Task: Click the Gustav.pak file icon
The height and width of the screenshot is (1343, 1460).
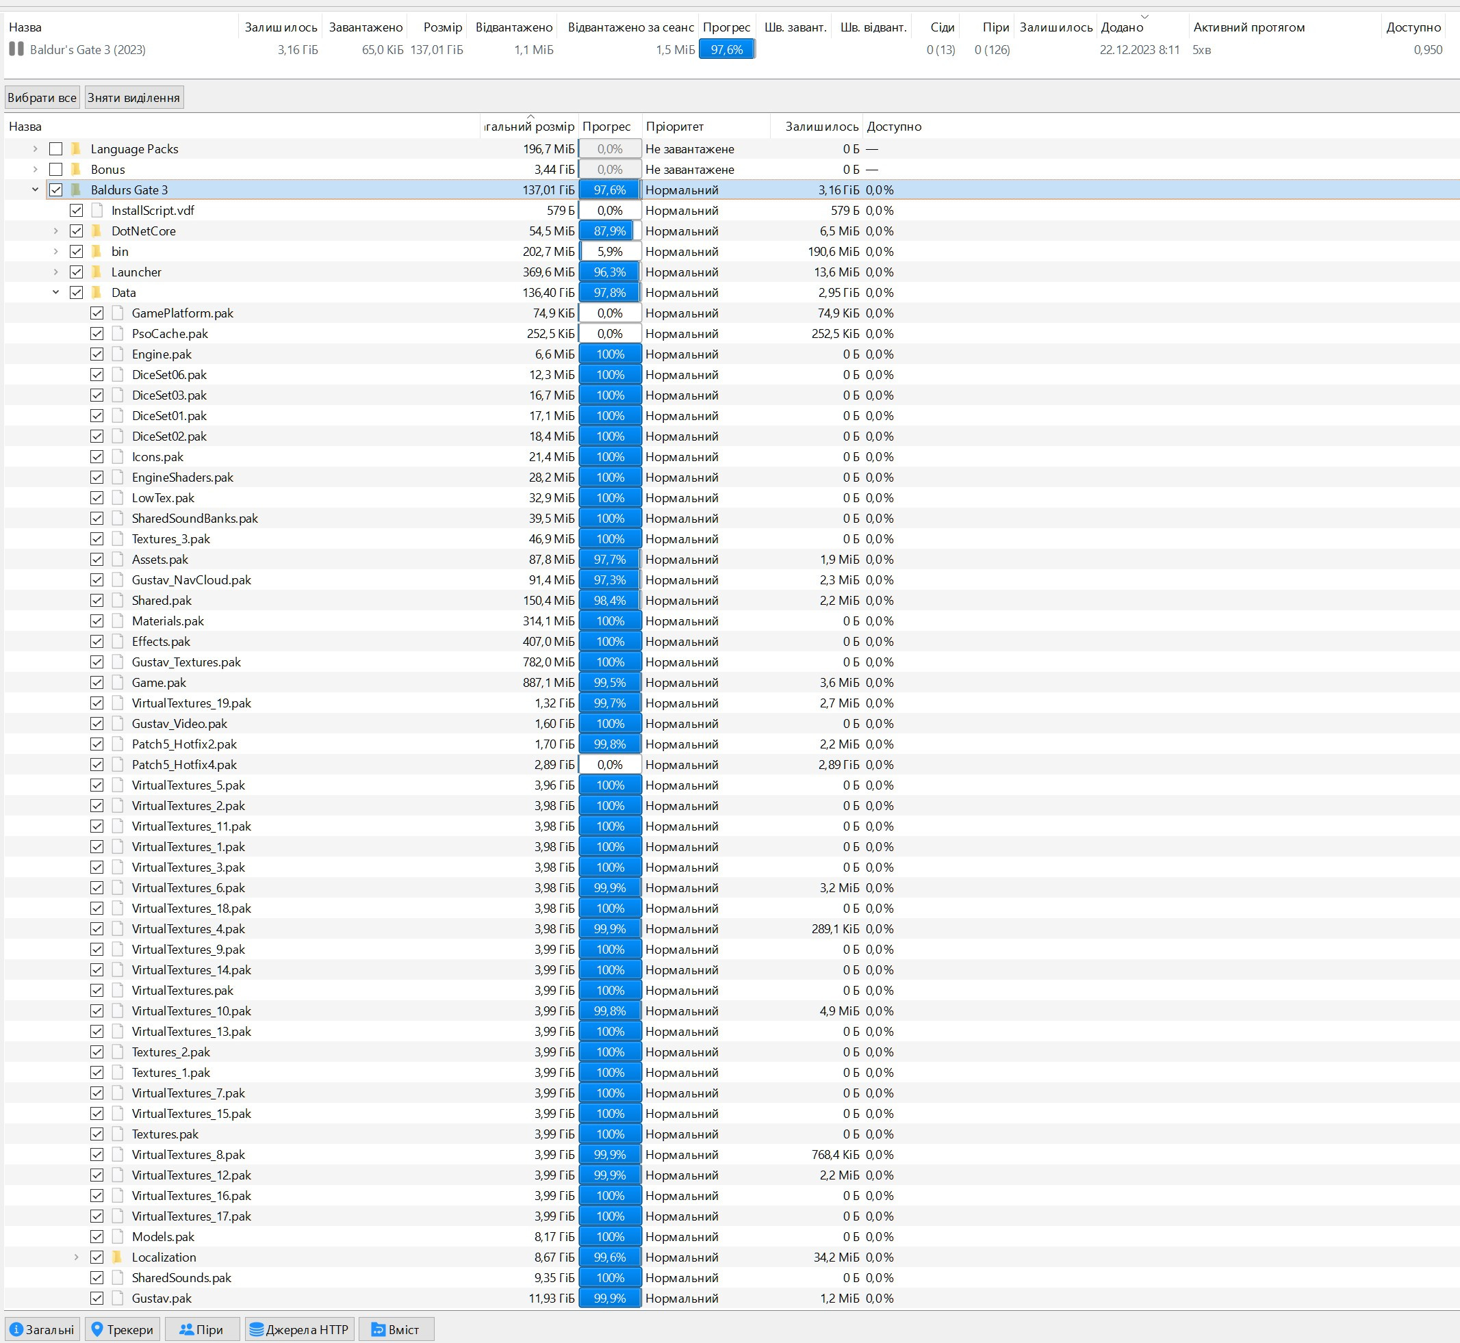Action: (x=117, y=1298)
